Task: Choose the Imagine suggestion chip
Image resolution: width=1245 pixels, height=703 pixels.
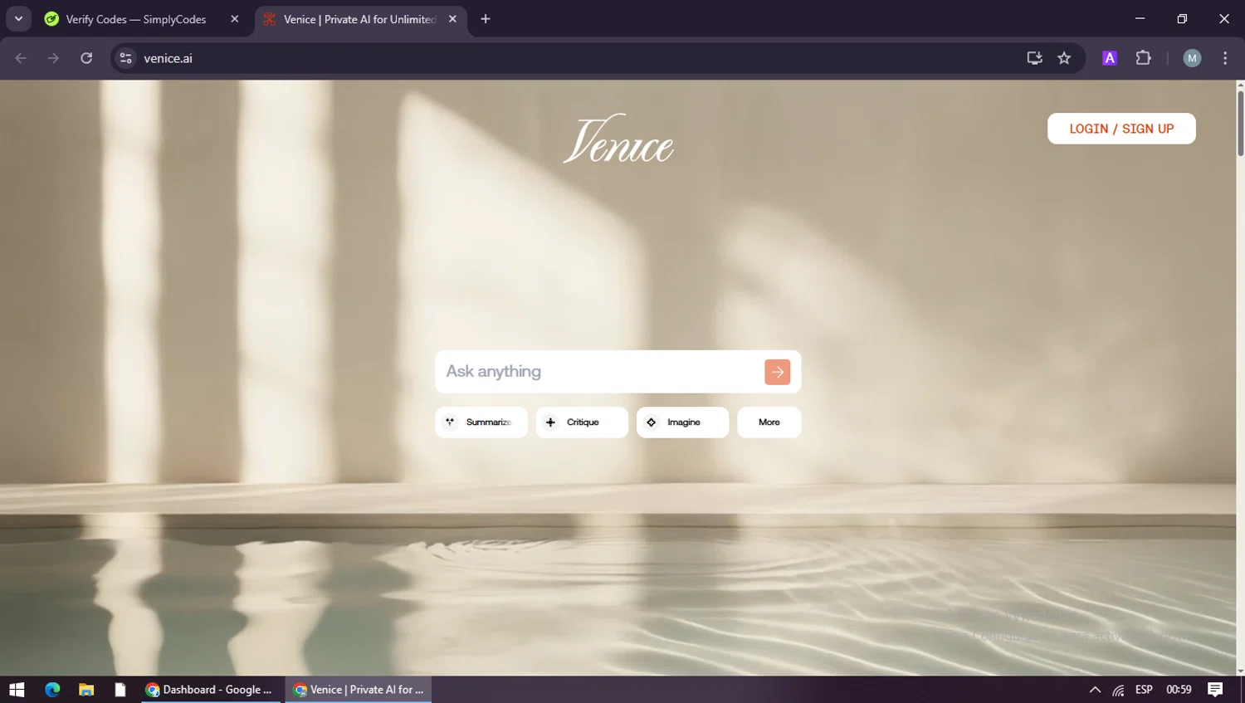Action: click(x=682, y=422)
